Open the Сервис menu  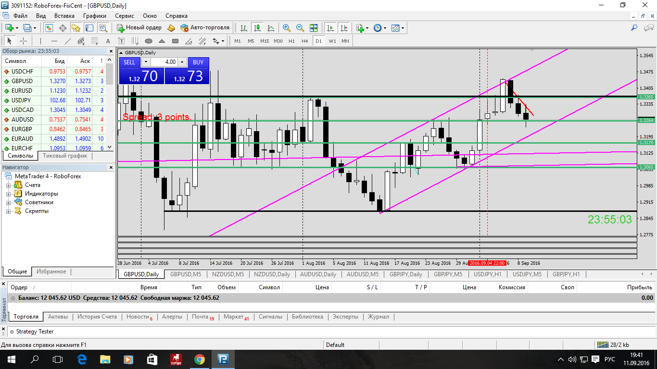point(125,16)
